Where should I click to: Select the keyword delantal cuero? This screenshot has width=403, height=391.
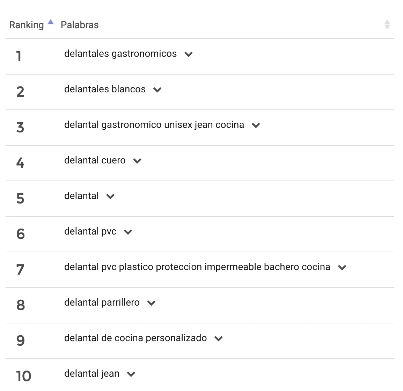coord(95,160)
